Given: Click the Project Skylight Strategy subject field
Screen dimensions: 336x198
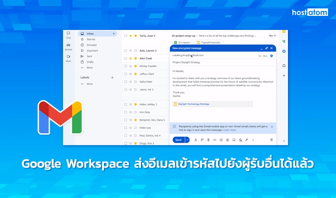Looking at the screenshot, I should pos(223,62).
